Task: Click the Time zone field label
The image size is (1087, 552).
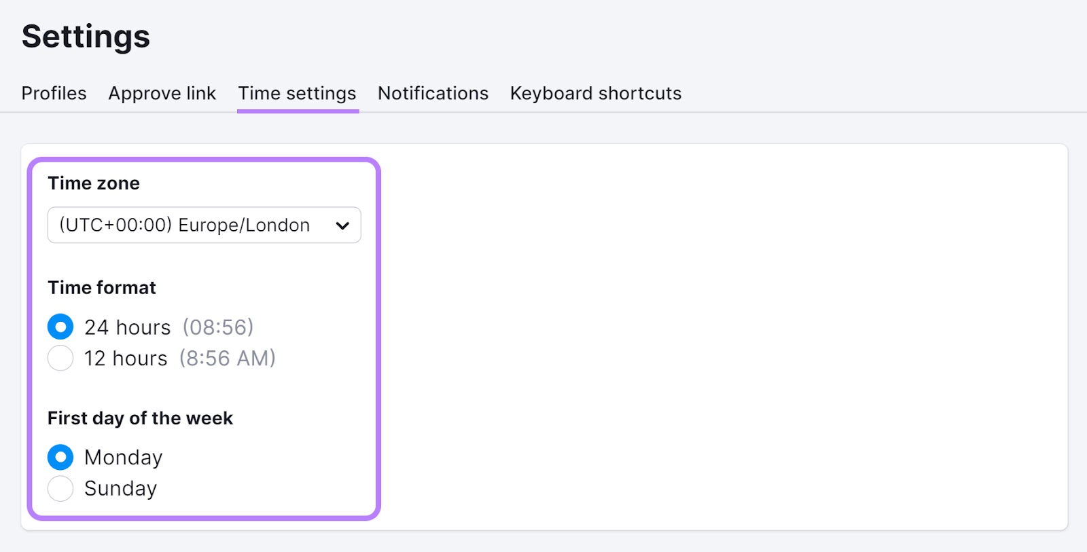Action: (94, 183)
